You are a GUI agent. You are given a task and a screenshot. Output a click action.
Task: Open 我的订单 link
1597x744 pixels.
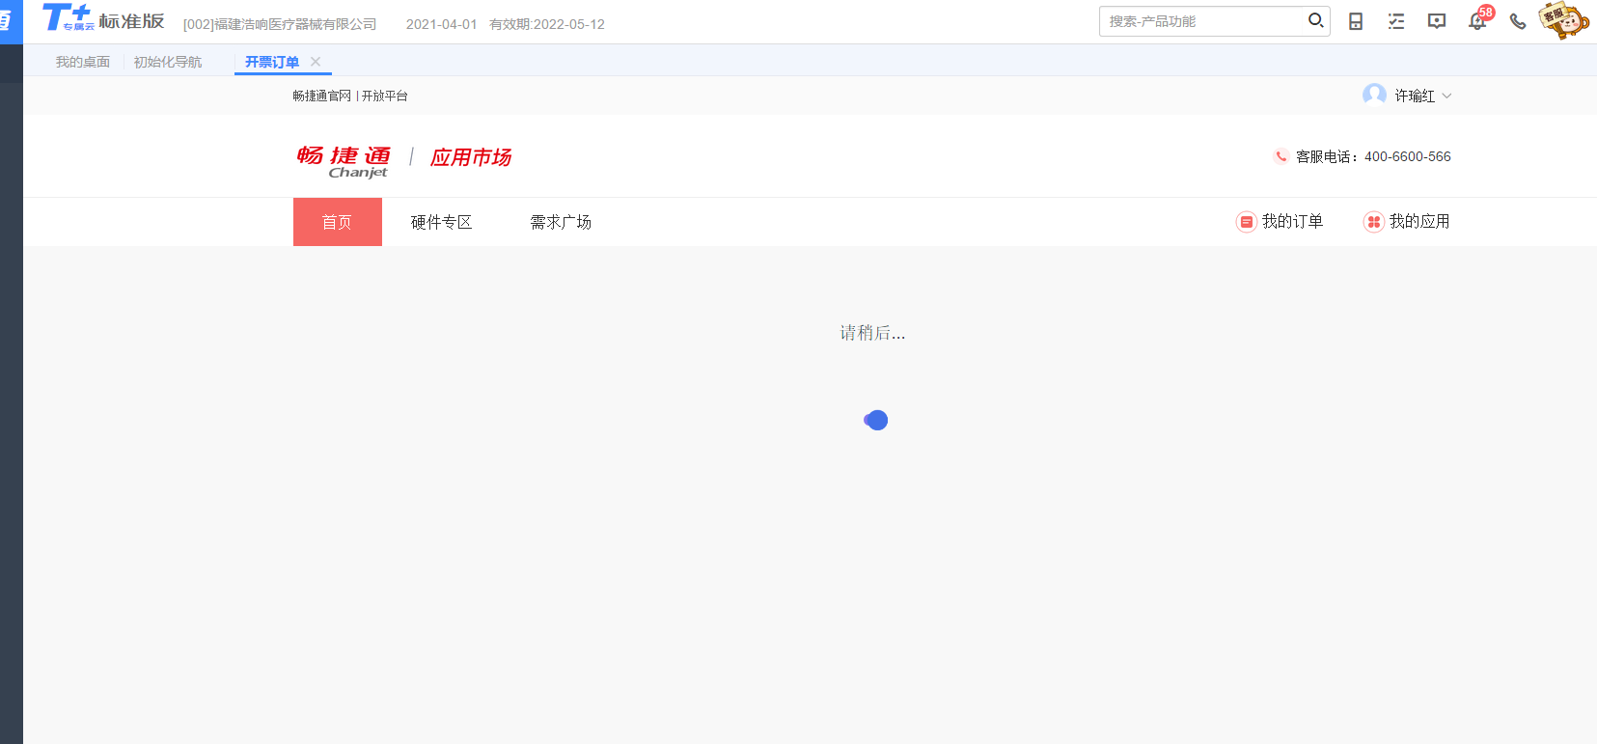pos(1292,222)
